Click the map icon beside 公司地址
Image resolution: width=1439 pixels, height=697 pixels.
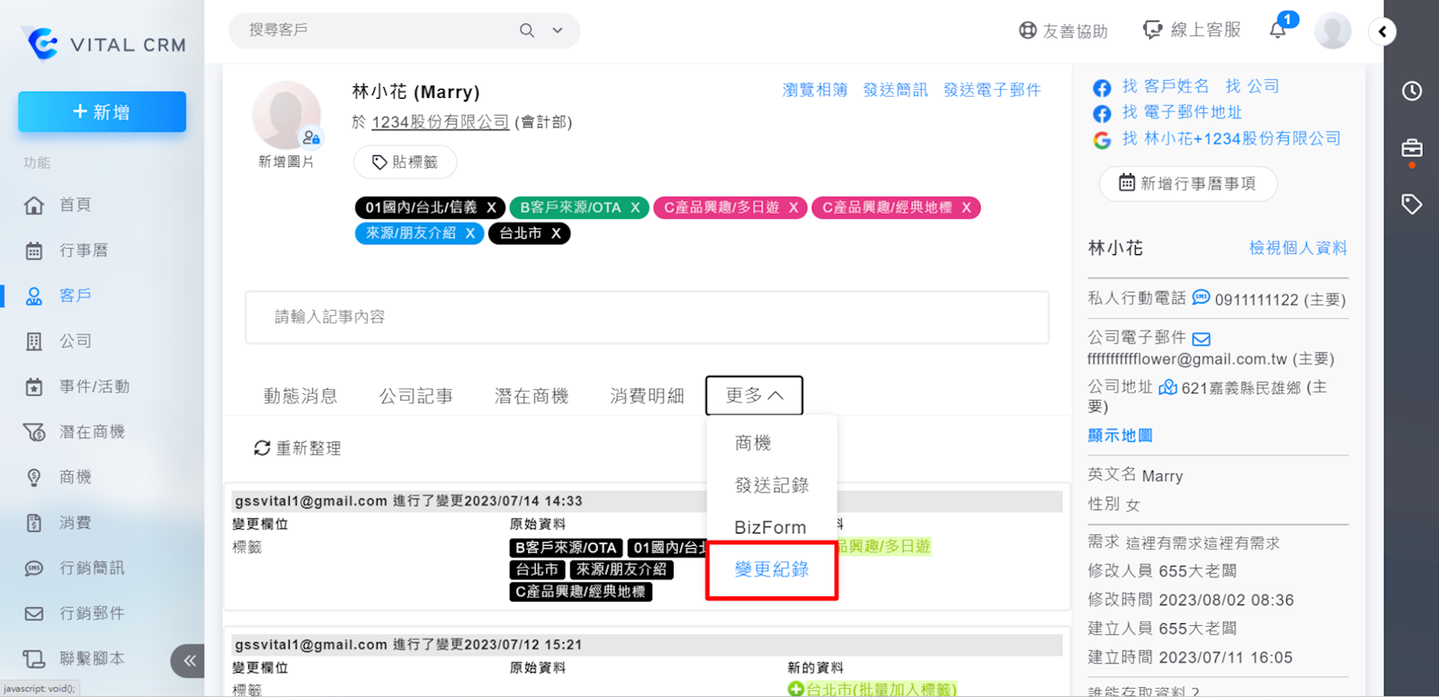[1167, 387]
